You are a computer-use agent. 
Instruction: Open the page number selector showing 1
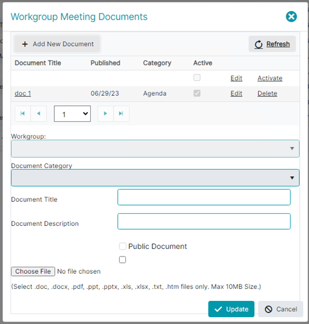tap(72, 114)
